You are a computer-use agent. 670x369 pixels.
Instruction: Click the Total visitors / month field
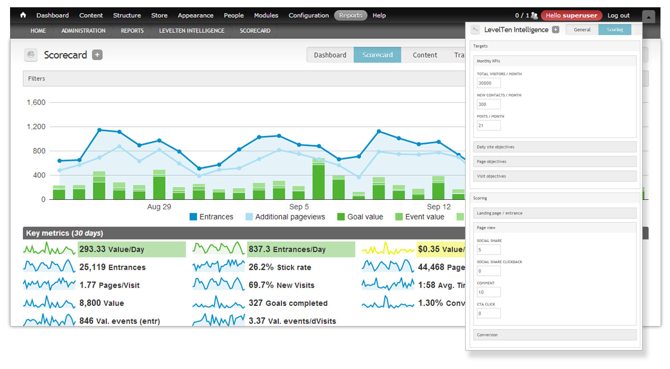coord(489,83)
